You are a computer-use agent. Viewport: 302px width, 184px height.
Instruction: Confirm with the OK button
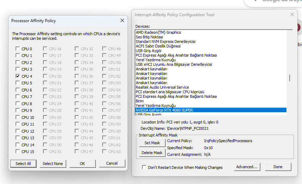pyautogui.click(x=82, y=163)
